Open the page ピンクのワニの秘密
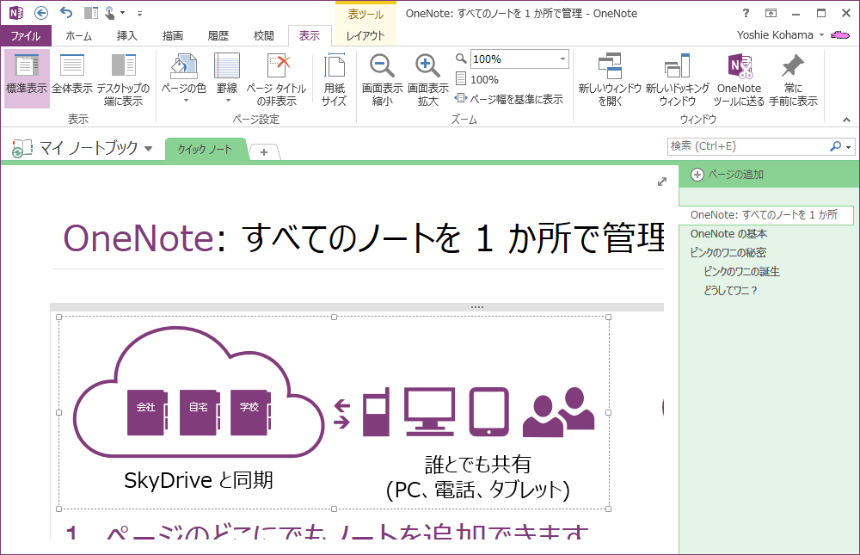Screen dimensions: 860x555 pos(728,252)
